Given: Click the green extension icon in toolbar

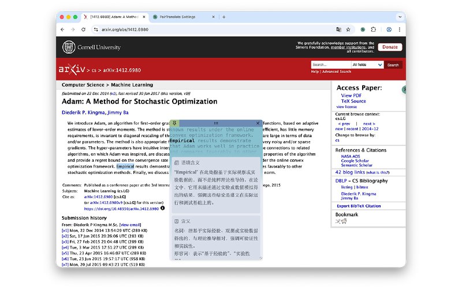Looking at the screenshot, I should pos(363,29).
